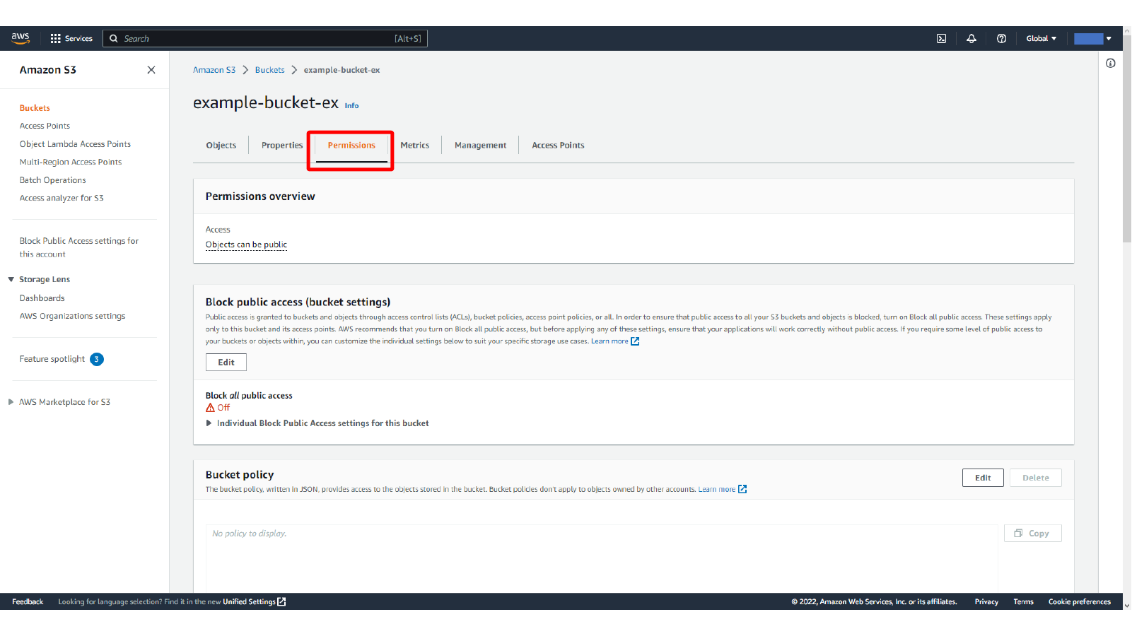Click the policy display text area

pyautogui.click(x=601, y=558)
